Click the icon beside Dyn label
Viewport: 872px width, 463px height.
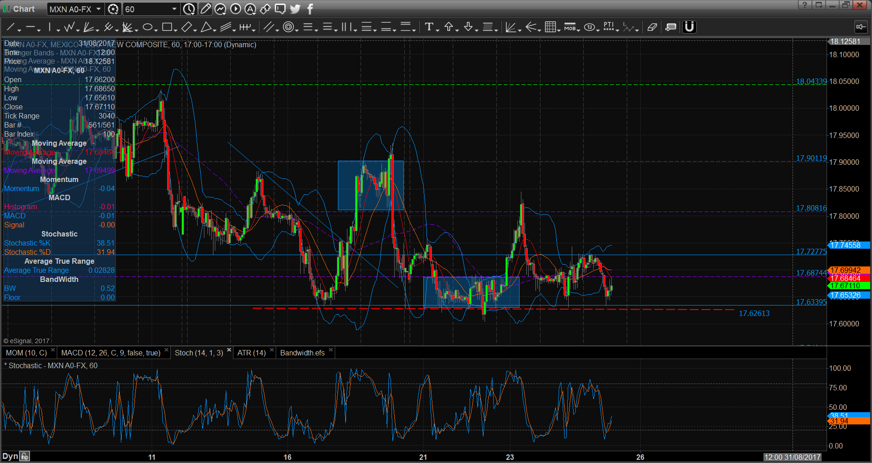pyautogui.click(x=25, y=456)
